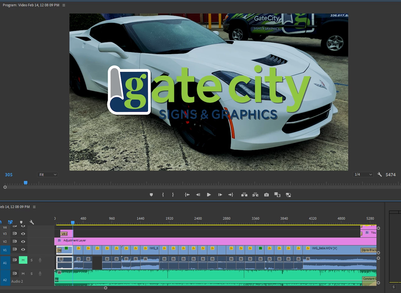Toggle linked selection in timeline

coord(10,222)
